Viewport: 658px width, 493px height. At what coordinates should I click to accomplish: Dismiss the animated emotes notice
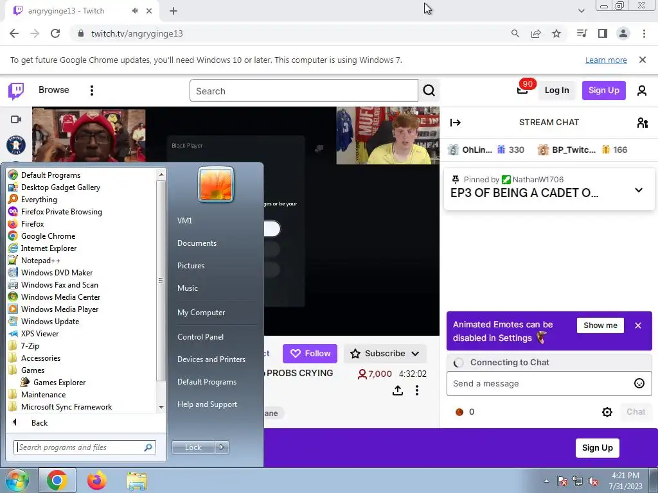pos(638,325)
